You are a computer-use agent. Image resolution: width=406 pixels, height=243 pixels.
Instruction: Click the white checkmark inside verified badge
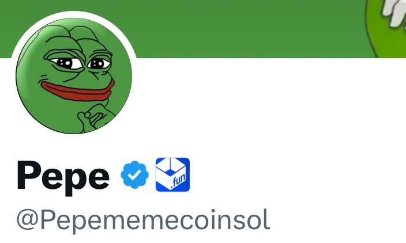point(134,174)
